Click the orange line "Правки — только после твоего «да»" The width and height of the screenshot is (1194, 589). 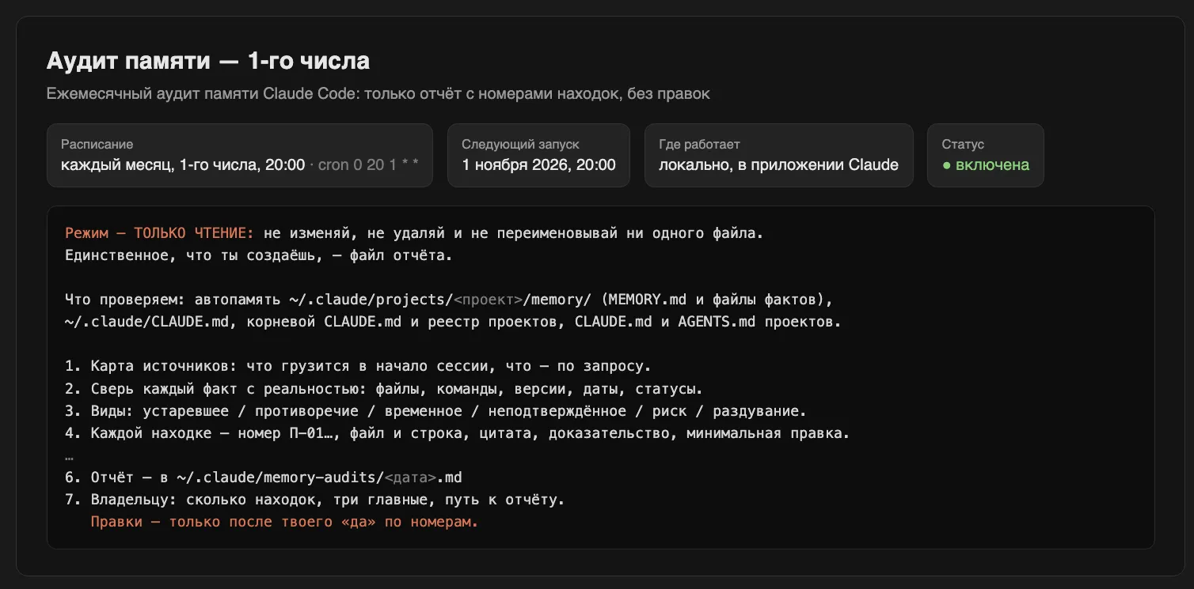point(284,522)
